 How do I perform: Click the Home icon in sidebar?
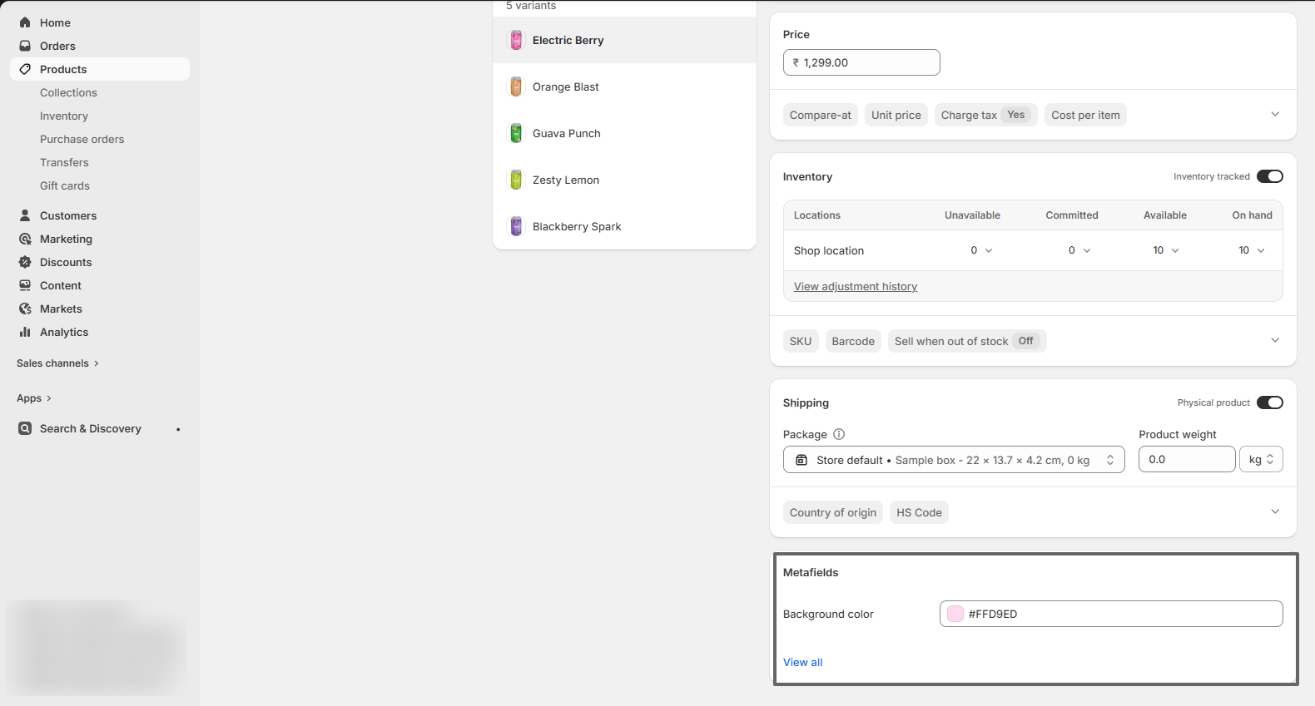pos(25,22)
